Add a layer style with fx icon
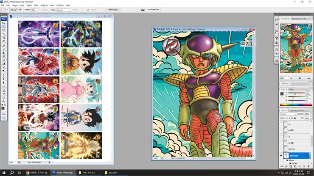 point(286,167)
